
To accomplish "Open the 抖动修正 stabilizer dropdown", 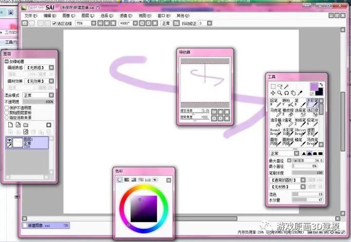I will point(209,23).
